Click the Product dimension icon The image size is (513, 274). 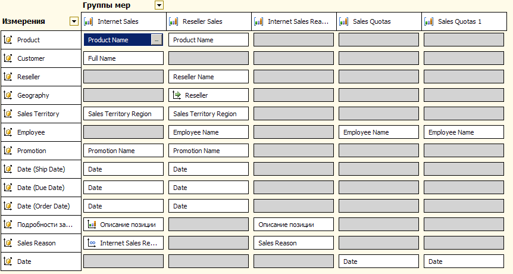tap(8, 40)
